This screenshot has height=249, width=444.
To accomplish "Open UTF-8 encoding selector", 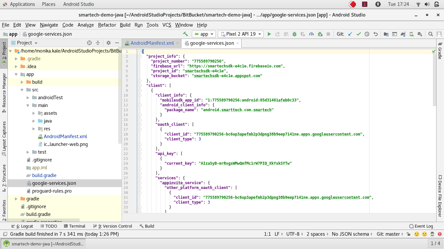I will (295, 234).
